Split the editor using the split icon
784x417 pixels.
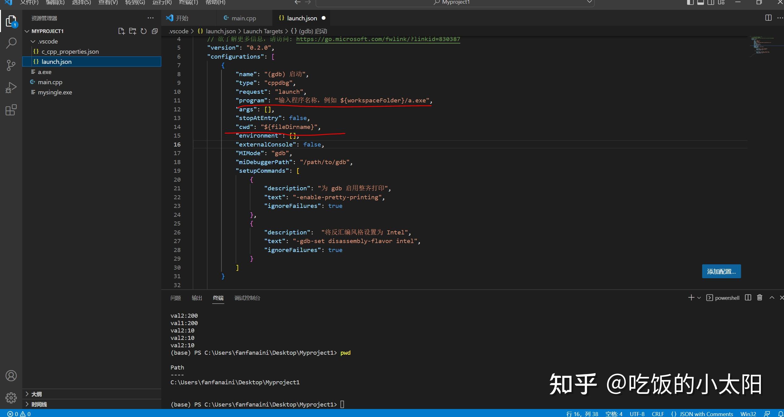[768, 18]
